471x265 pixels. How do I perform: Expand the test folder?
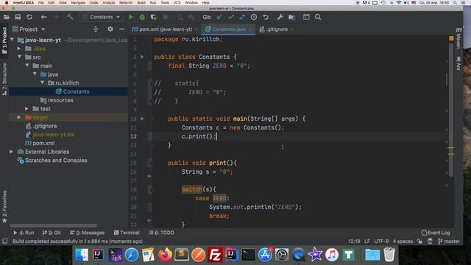(x=26, y=109)
